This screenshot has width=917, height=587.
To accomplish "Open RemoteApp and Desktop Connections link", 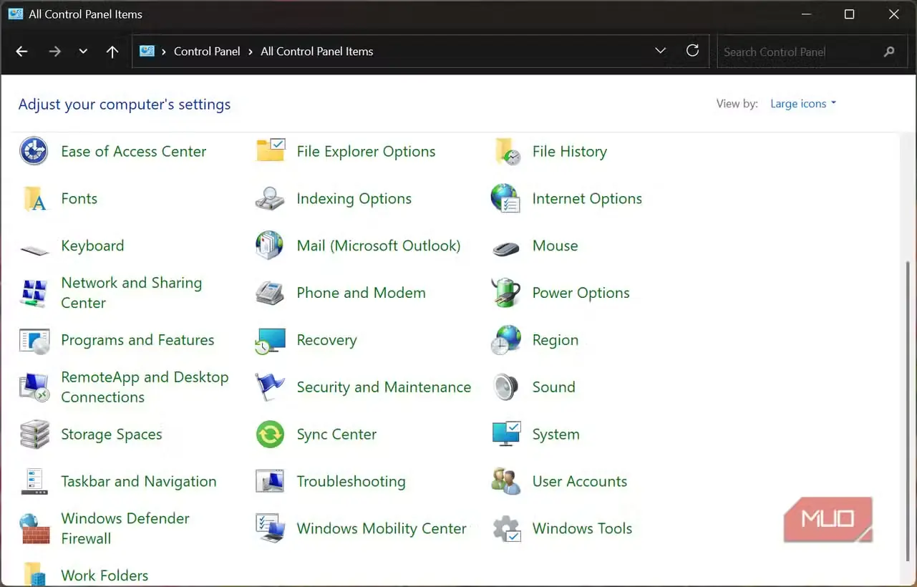I will tap(145, 387).
